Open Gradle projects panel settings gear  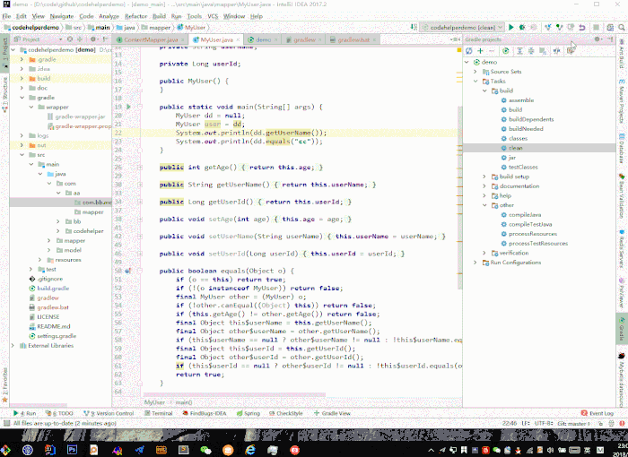[x=598, y=40]
